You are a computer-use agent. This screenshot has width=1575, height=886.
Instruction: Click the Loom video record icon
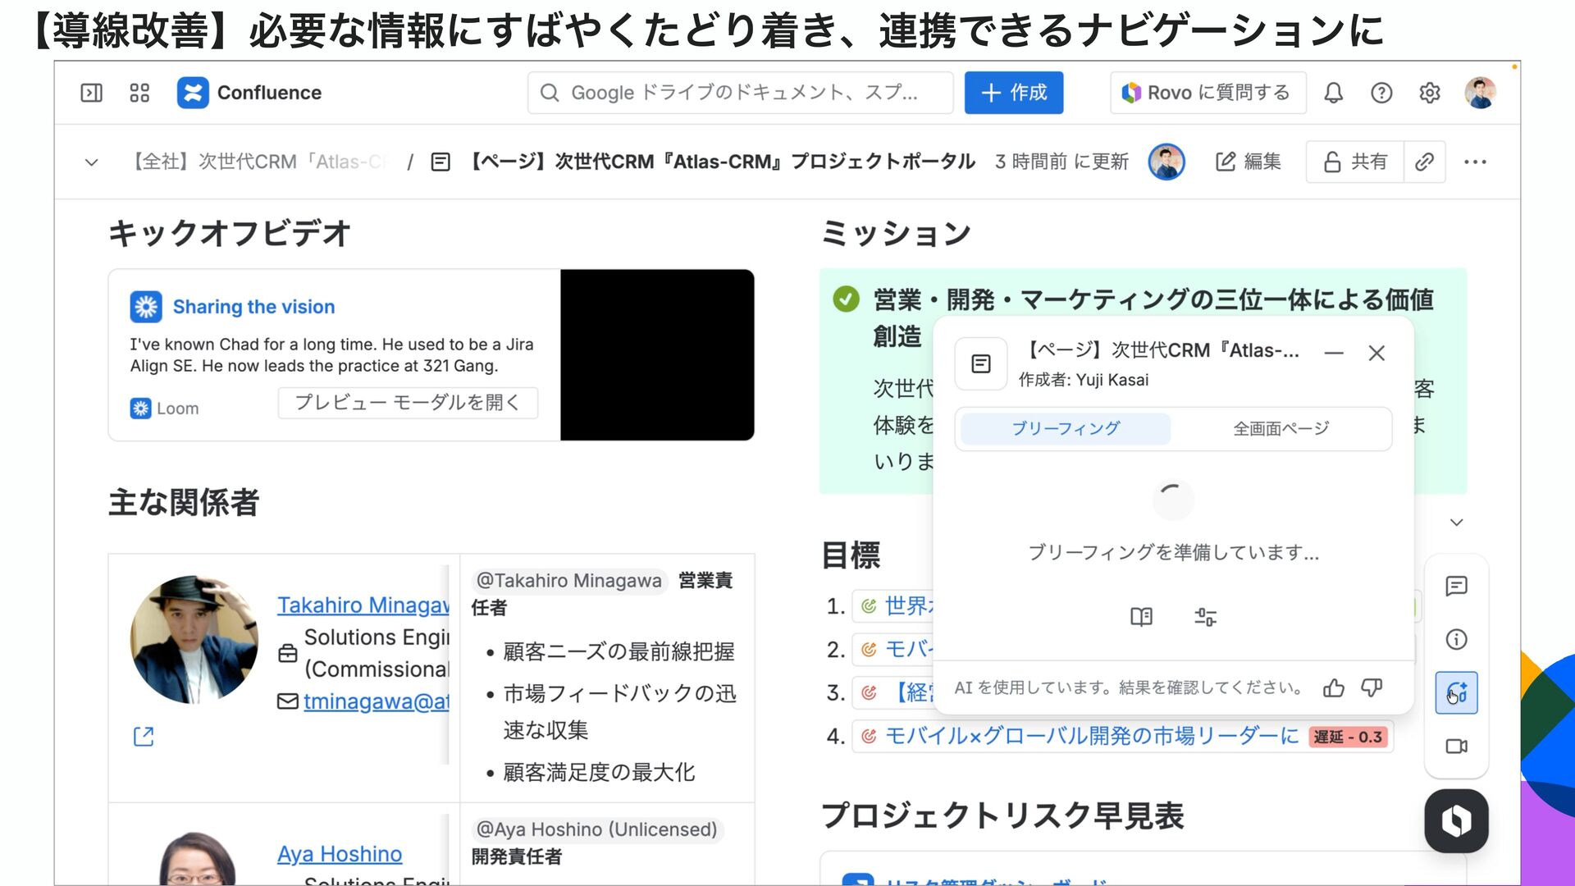(1456, 746)
